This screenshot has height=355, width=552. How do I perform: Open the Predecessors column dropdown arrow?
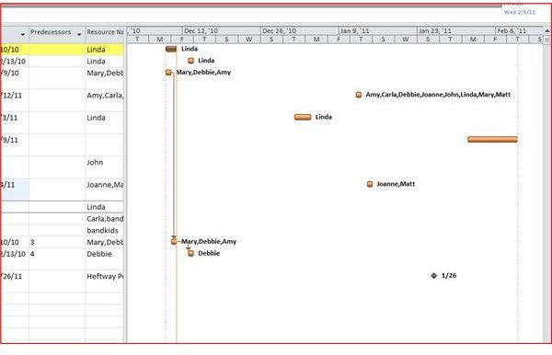pos(79,34)
